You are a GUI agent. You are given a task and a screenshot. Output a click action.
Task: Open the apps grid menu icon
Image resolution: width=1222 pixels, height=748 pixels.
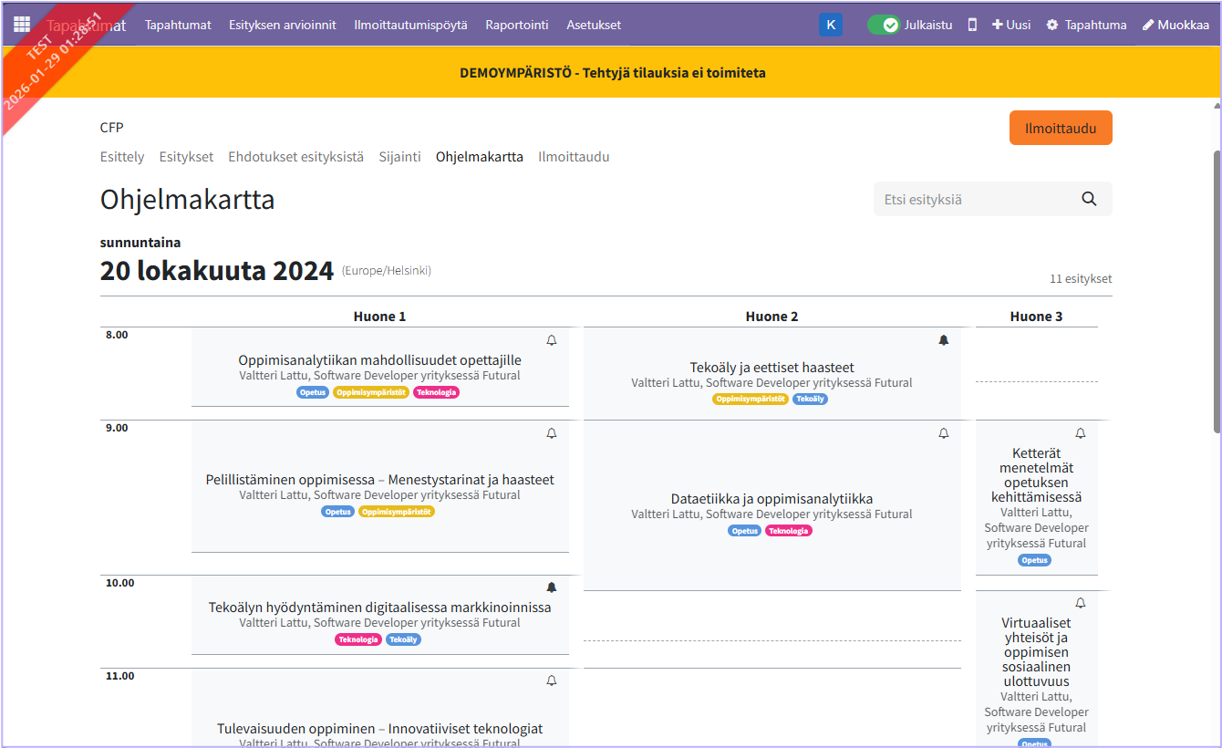point(22,25)
